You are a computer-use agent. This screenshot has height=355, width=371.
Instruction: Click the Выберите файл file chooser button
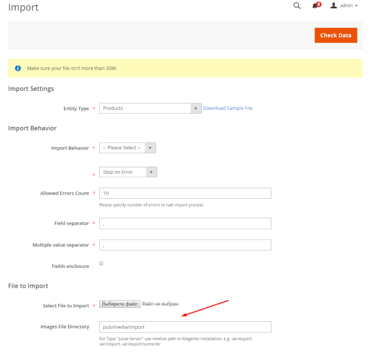(x=120, y=304)
